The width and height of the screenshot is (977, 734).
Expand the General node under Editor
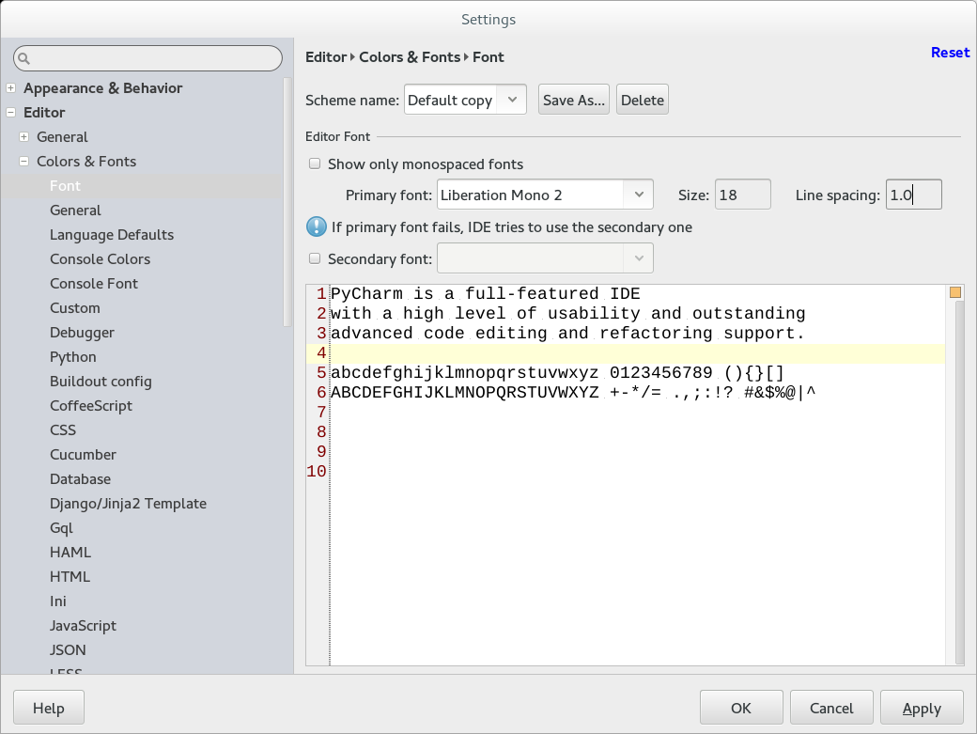click(24, 137)
